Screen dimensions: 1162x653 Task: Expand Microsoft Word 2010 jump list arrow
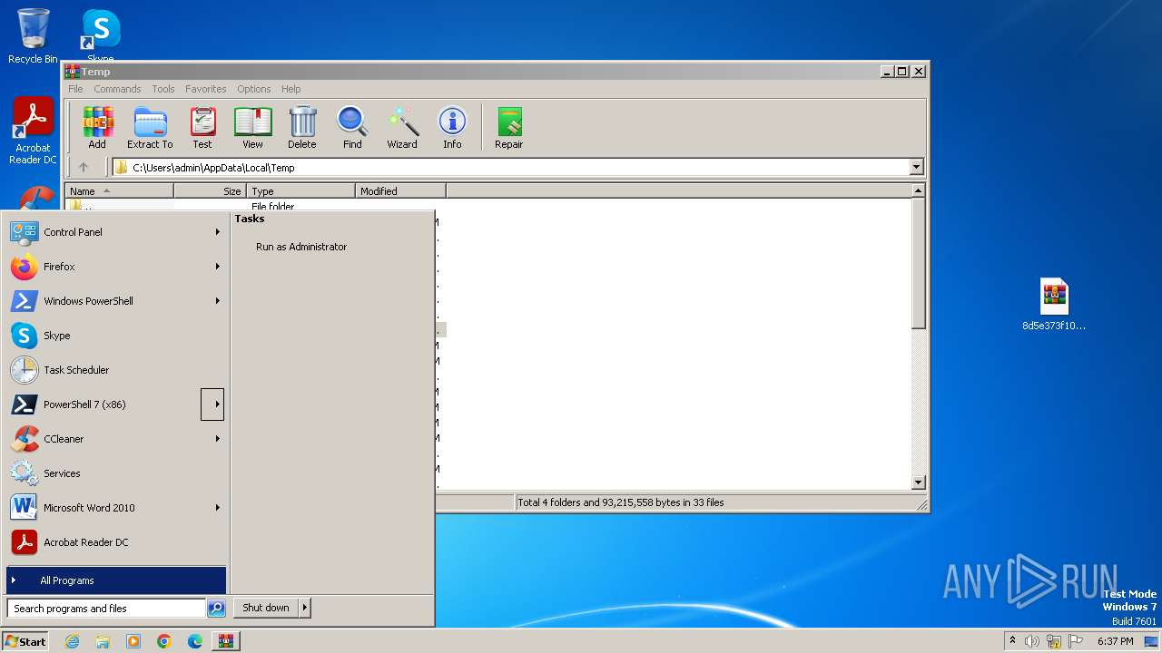(x=217, y=508)
